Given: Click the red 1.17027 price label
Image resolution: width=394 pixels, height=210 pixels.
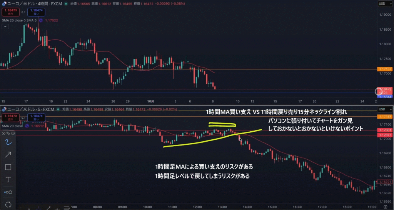Looking at the screenshot, I should coord(385,135).
